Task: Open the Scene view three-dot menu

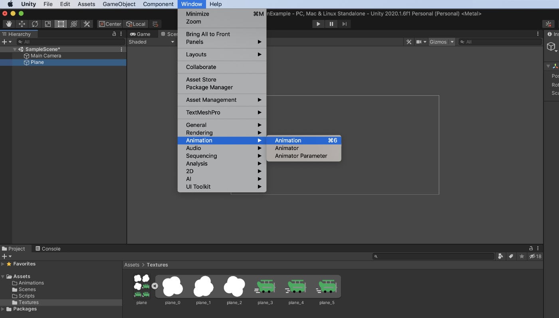Action: [538, 34]
